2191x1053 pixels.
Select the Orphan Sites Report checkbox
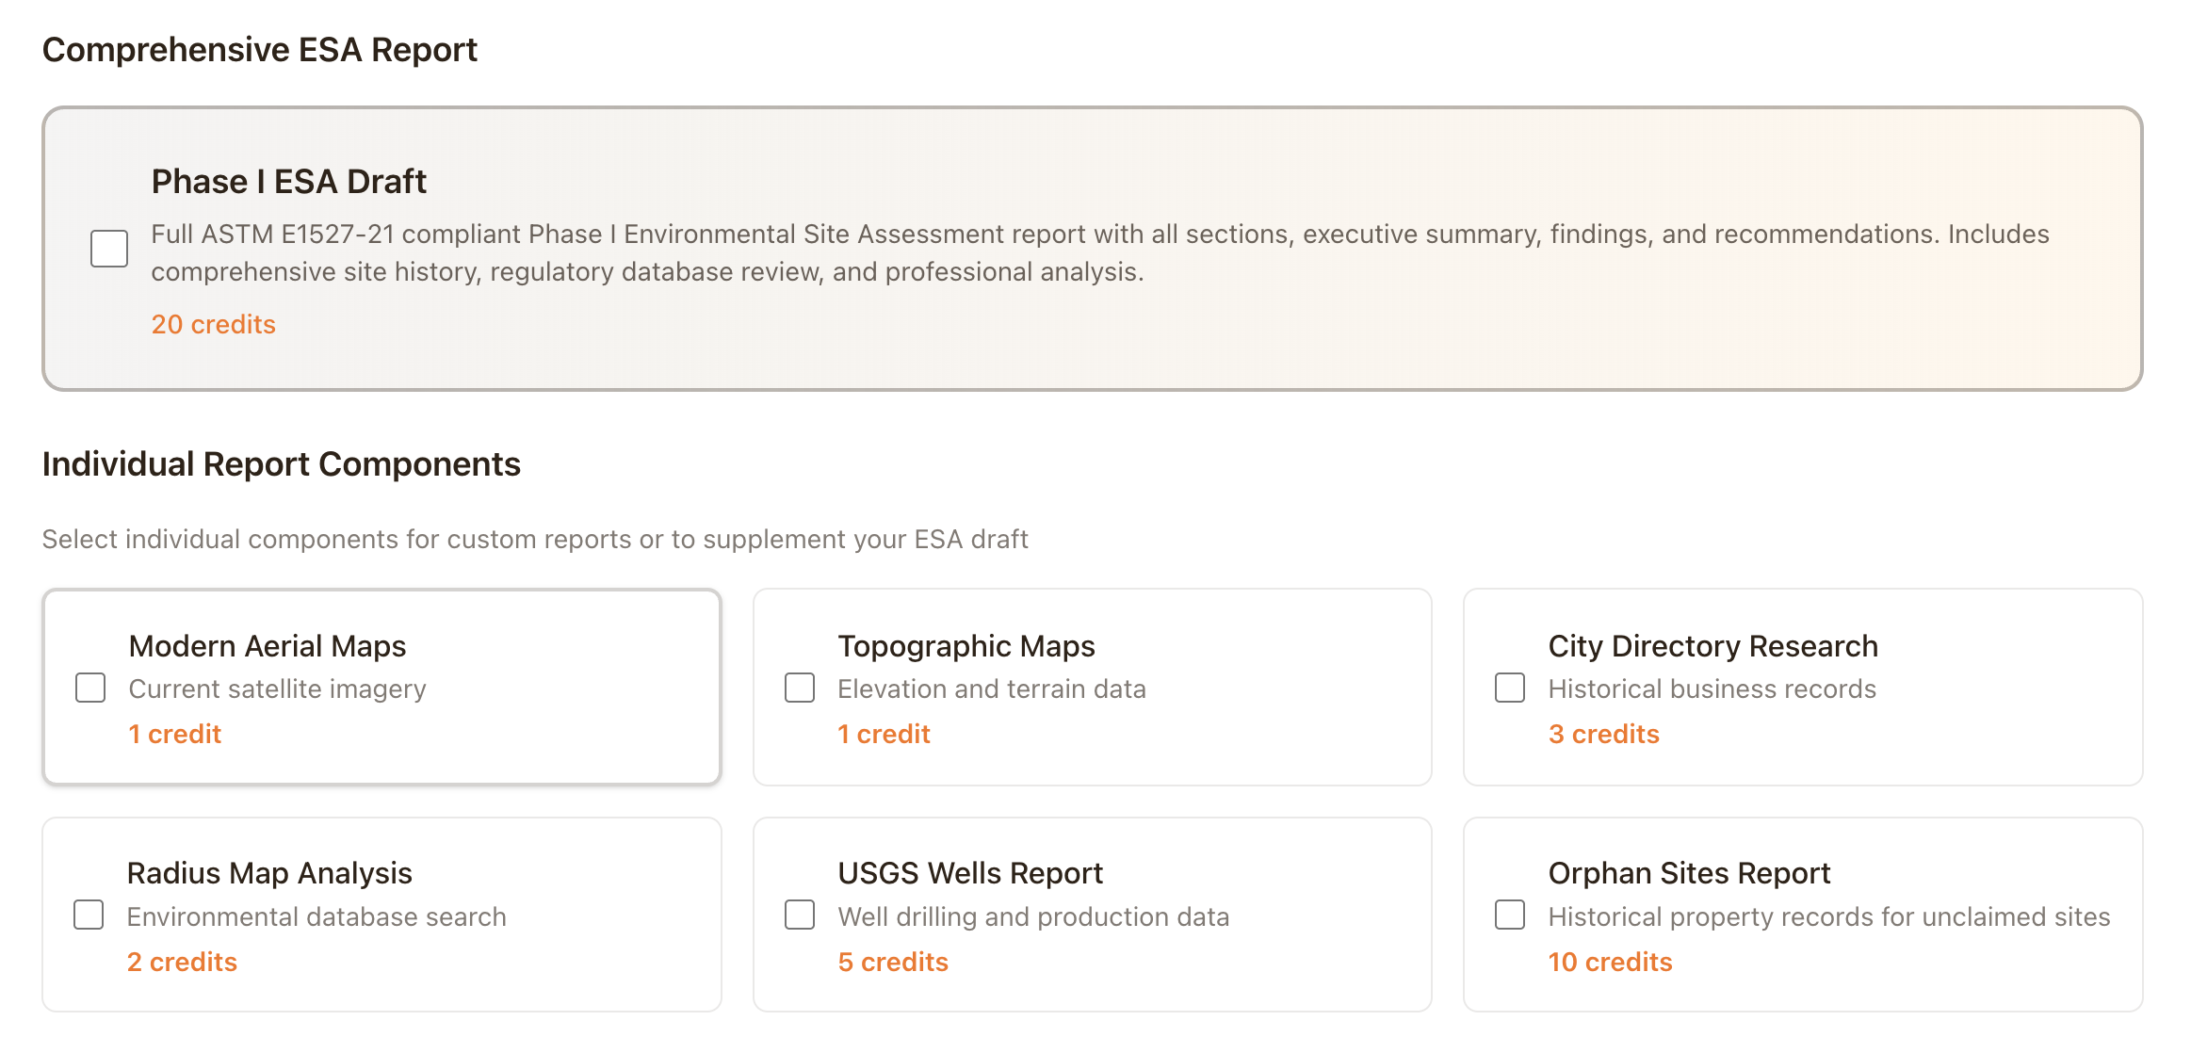[x=1509, y=915]
